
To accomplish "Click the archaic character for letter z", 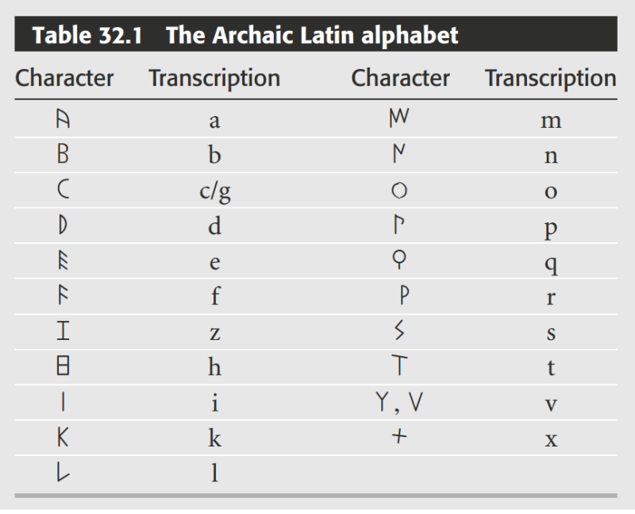I will 63,331.
